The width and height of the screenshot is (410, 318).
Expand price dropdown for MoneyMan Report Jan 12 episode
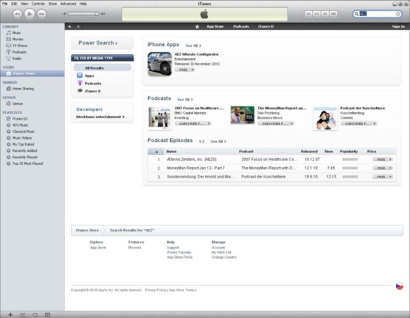point(390,168)
